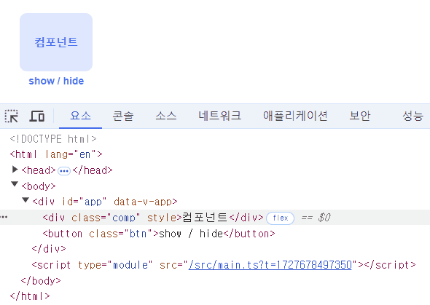Select the button class btn row

159,234
